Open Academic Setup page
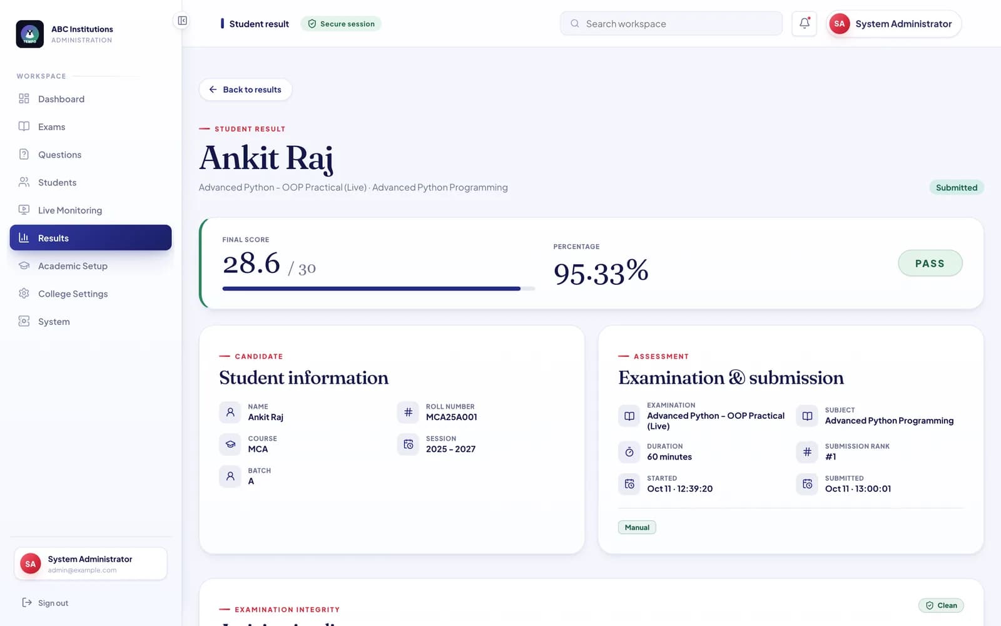 click(91, 265)
